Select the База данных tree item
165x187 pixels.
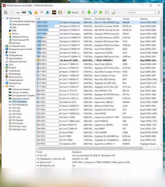coord(15,83)
